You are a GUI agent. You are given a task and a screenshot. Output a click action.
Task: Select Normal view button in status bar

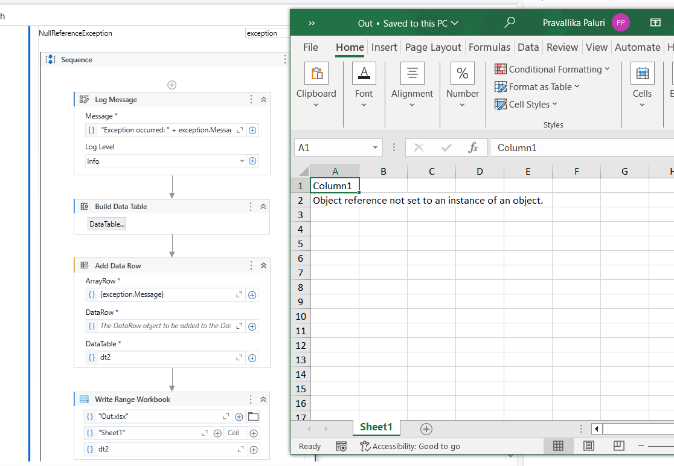coord(558,446)
